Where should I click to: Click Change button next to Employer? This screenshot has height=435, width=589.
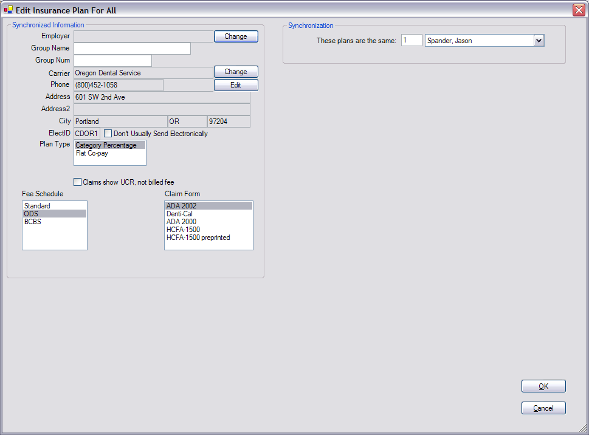tap(236, 36)
